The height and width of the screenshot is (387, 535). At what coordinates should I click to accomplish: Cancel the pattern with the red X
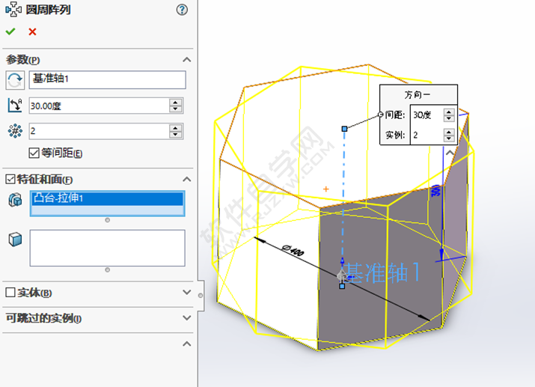pos(32,31)
